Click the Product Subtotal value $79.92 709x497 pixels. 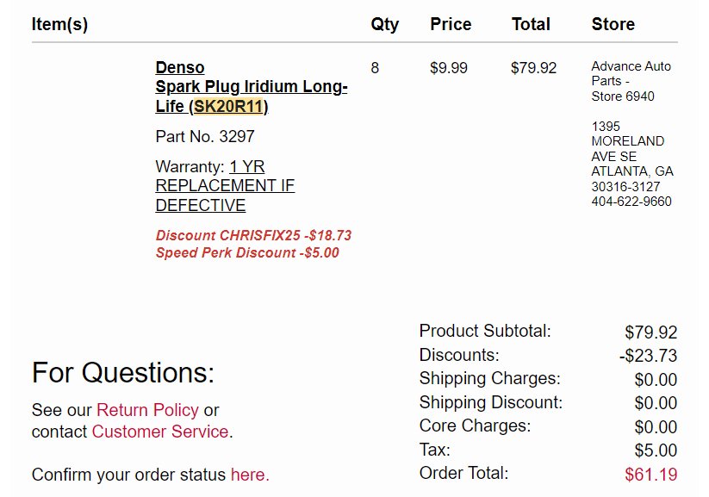[x=651, y=332]
